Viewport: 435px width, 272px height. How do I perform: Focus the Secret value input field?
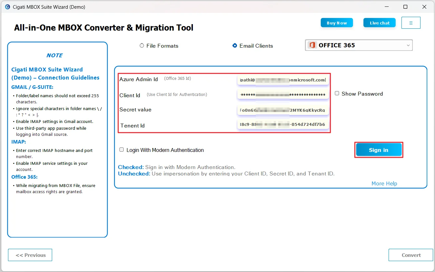tap(283, 110)
